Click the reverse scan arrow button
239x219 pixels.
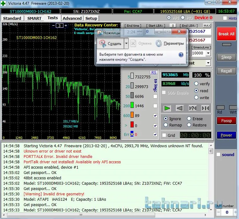[x=179, y=108]
